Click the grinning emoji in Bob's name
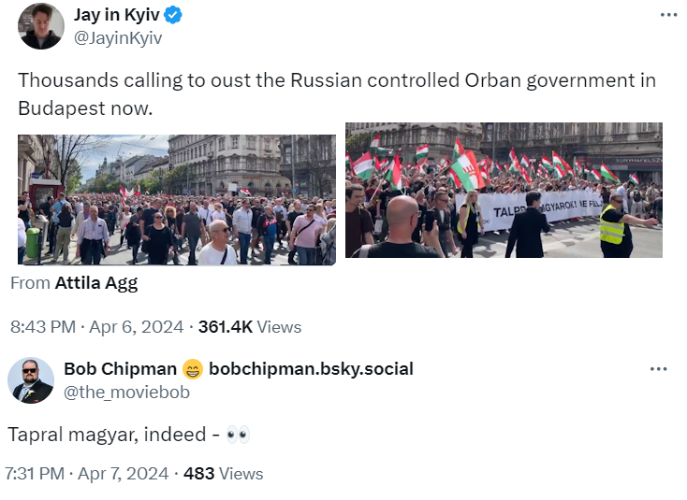Image resolution: width=687 pixels, height=500 pixels. pos(193,369)
